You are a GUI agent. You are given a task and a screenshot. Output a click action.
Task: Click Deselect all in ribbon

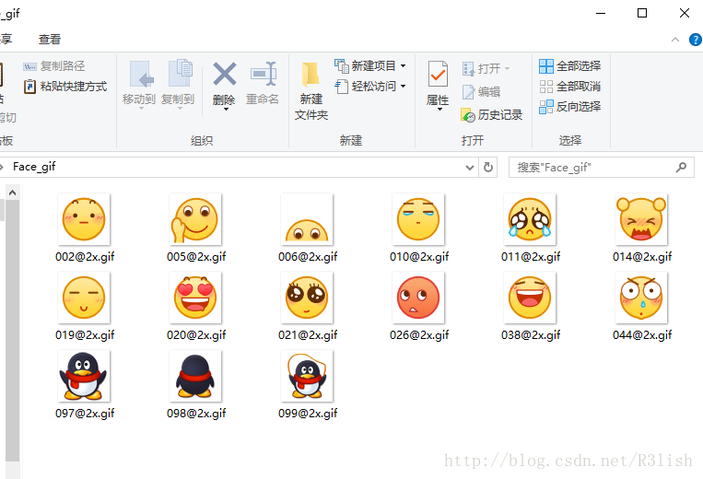569,86
